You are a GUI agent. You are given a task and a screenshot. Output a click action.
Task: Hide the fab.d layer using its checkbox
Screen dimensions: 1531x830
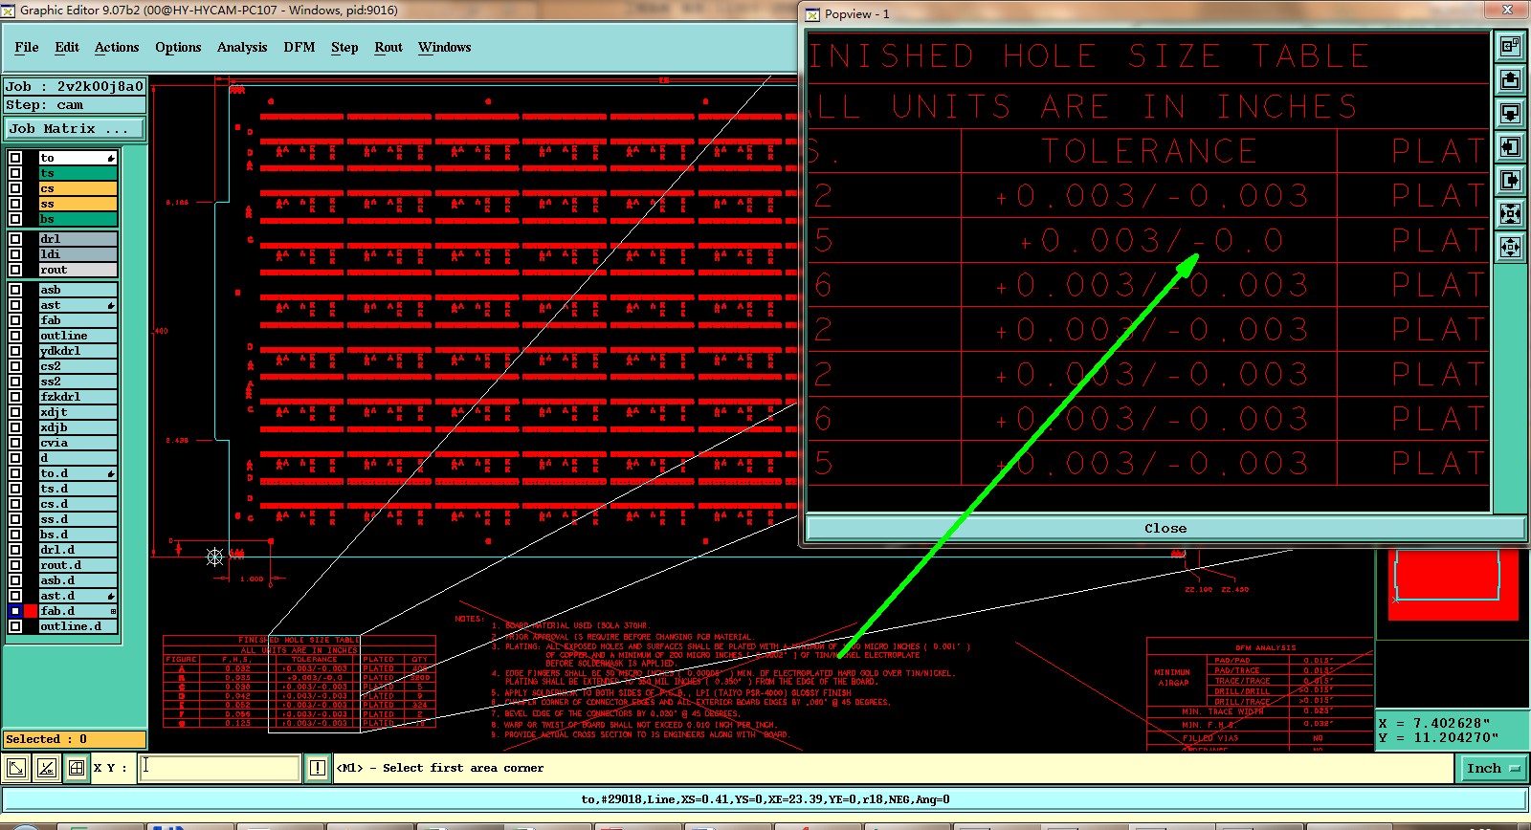15,611
